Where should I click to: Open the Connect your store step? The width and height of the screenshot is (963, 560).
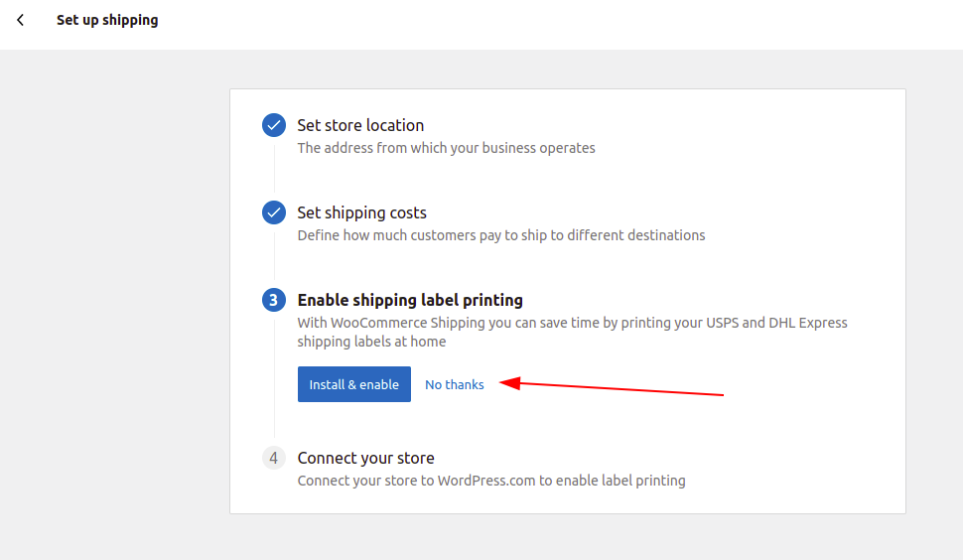tap(365, 458)
